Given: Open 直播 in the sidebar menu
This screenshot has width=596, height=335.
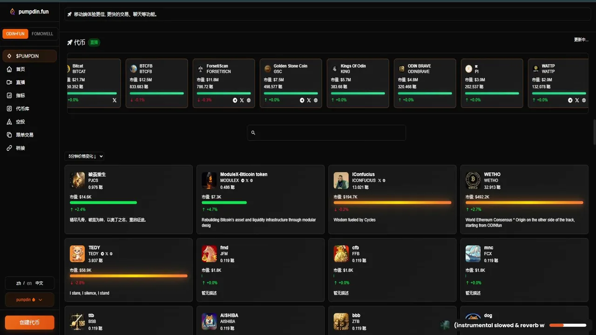Looking at the screenshot, I should [30, 82].
